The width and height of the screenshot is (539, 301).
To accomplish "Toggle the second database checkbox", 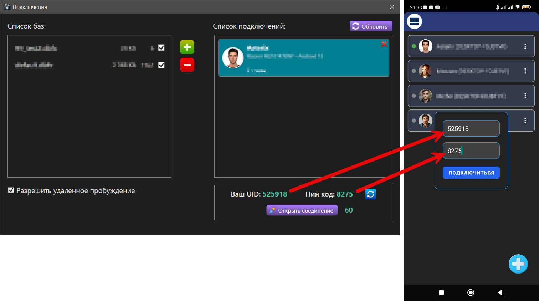I will pos(161,65).
